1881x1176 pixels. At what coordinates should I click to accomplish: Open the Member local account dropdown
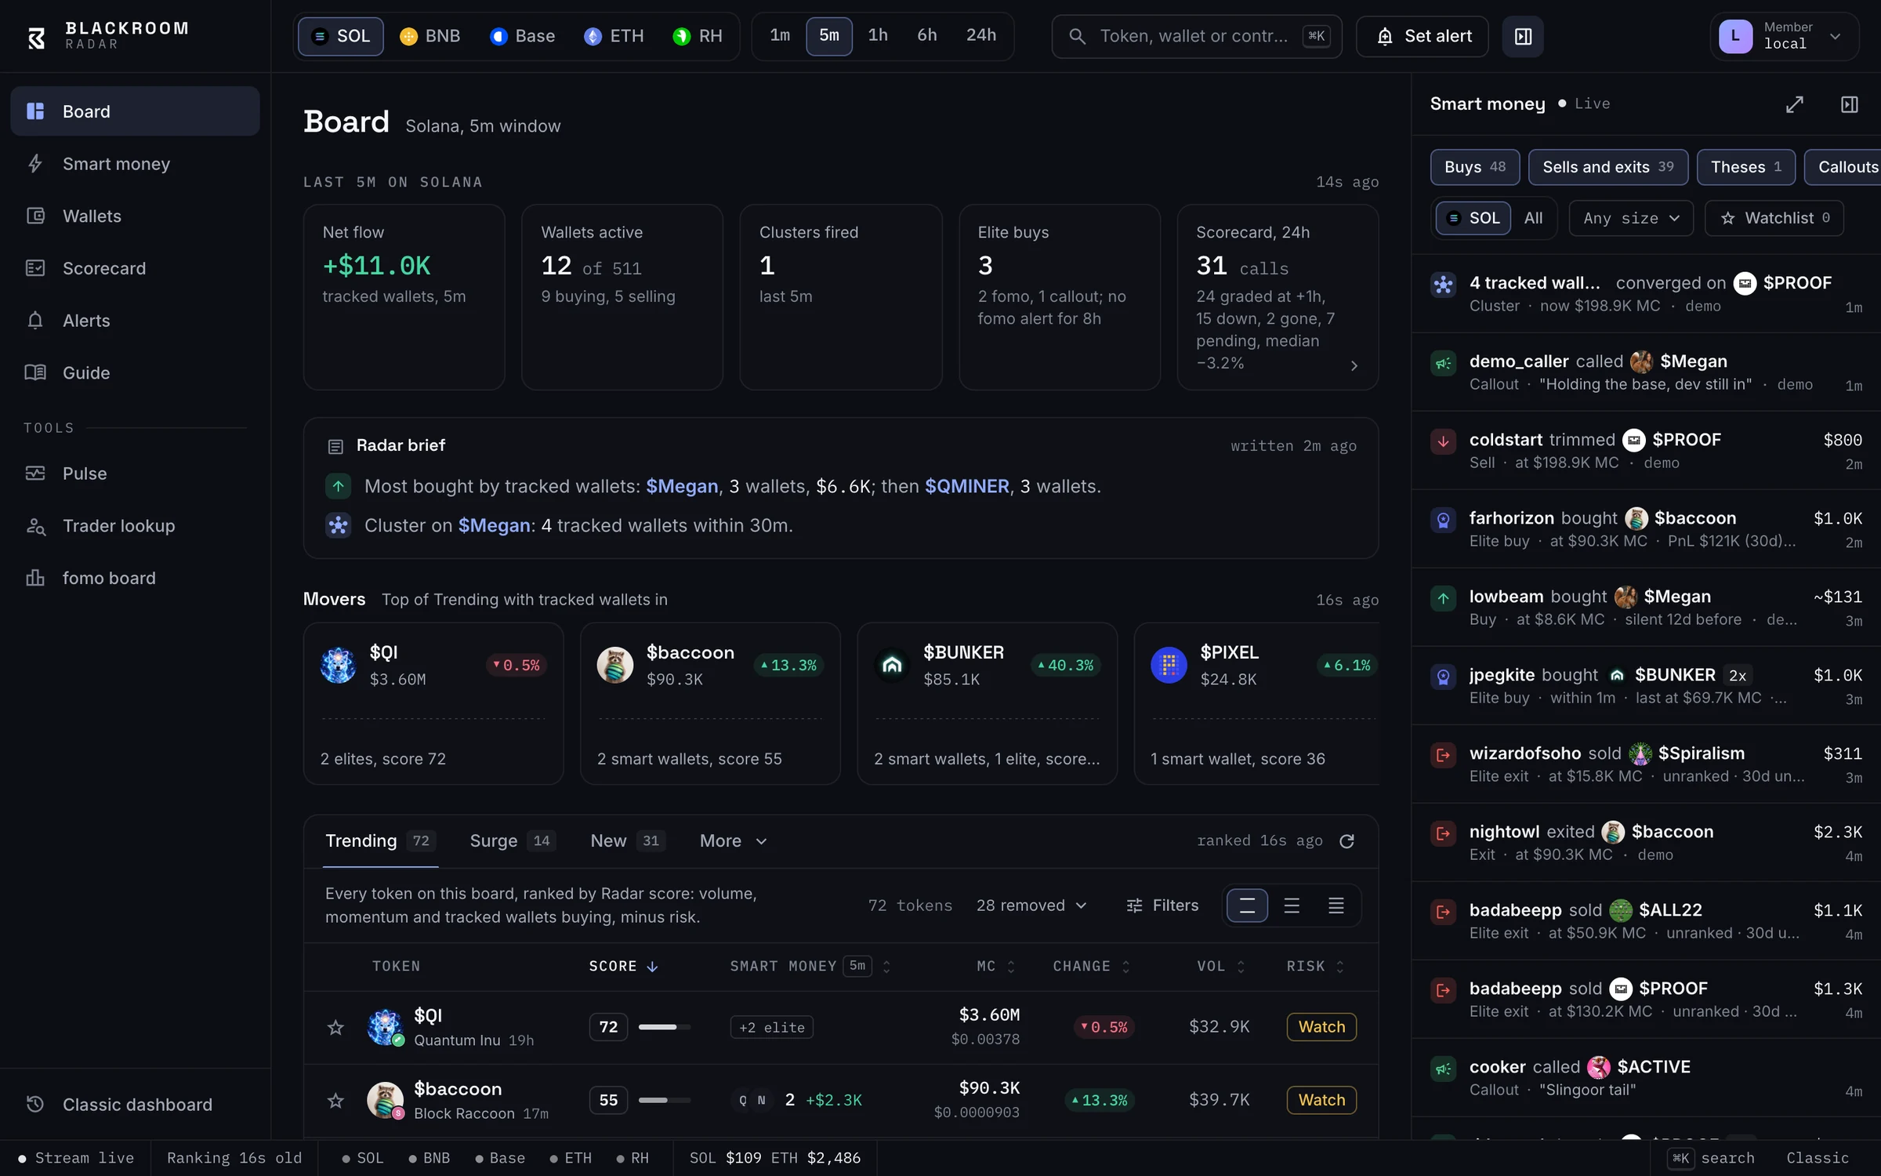[1784, 36]
